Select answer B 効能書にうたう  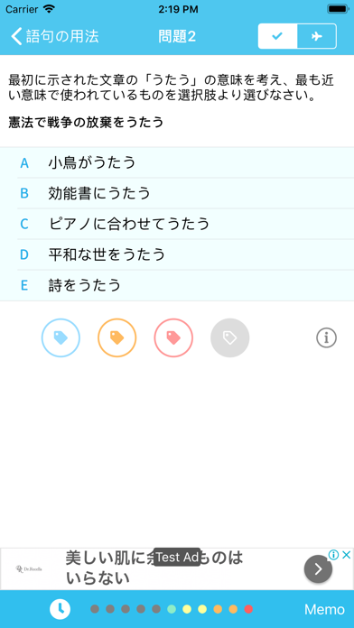point(177,193)
